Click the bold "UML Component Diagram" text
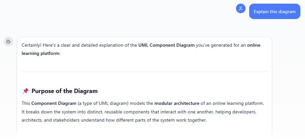 coord(166,45)
